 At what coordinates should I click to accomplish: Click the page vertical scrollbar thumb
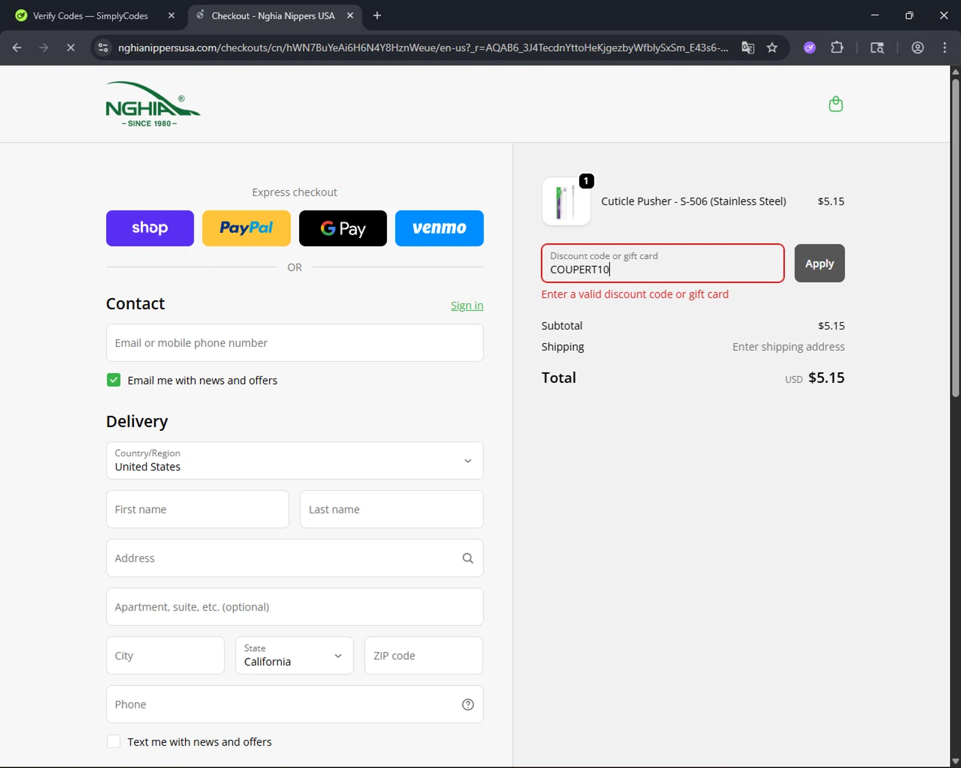tap(955, 237)
